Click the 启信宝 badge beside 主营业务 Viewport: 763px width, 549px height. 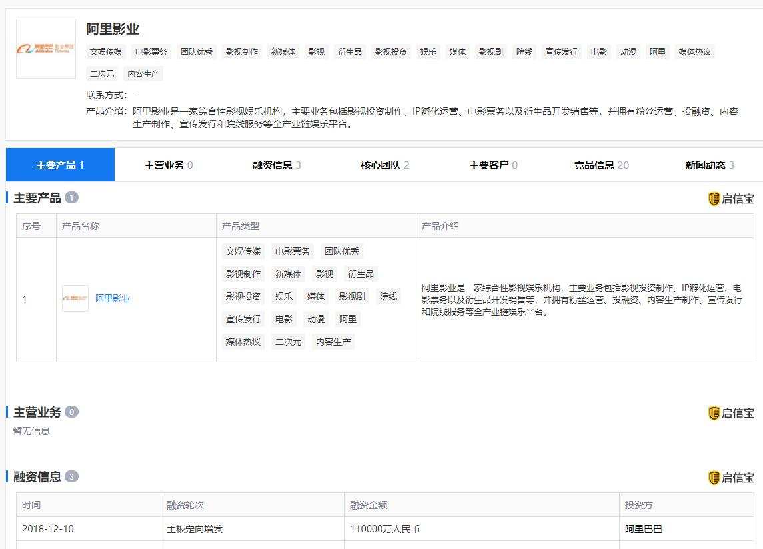730,412
